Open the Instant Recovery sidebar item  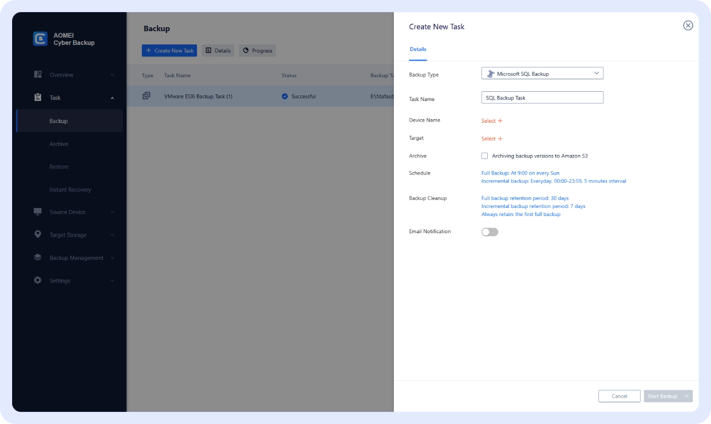(70, 190)
